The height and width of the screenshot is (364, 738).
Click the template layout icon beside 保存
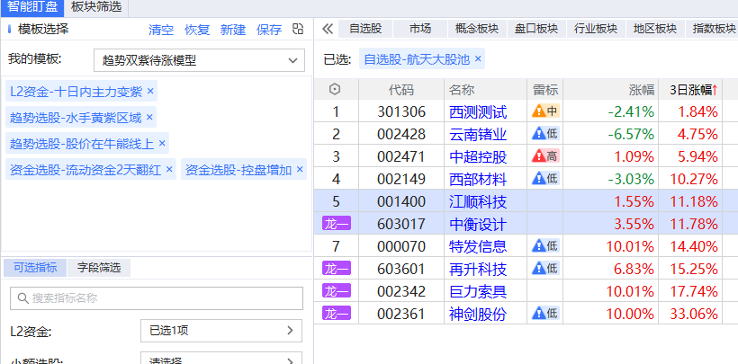298,30
